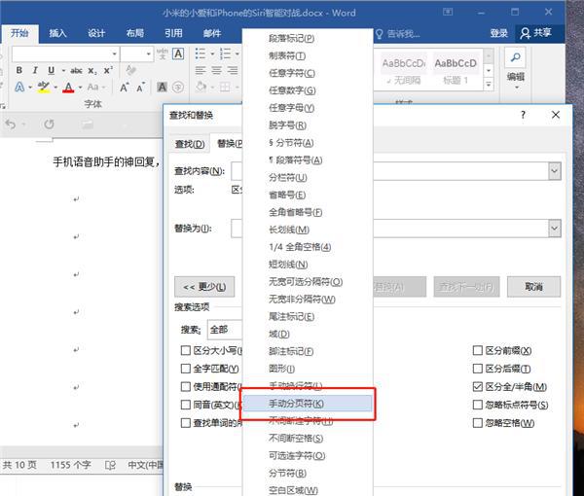The width and height of the screenshot is (584, 496).
Task: Apply red font color
Action: click(x=68, y=88)
